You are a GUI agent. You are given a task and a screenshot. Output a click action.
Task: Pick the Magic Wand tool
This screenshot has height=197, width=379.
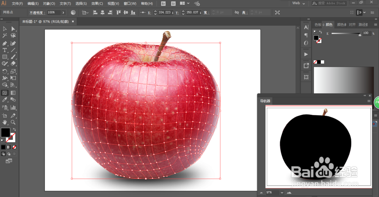pyautogui.click(x=5, y=36)
